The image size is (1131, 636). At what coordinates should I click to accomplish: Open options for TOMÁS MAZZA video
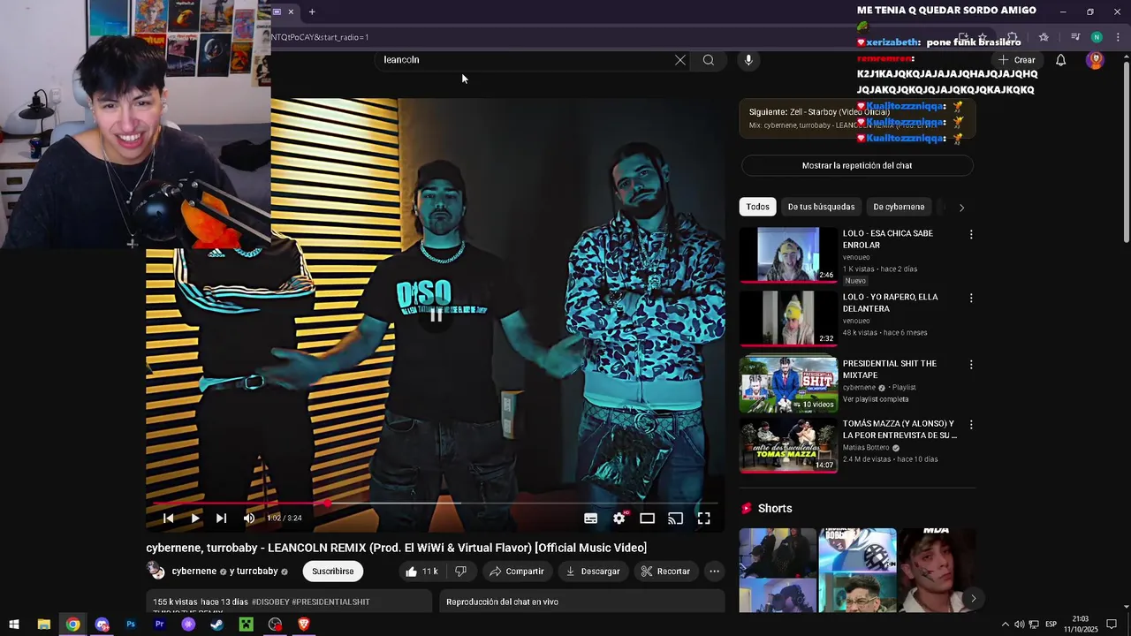pos(971,425)
